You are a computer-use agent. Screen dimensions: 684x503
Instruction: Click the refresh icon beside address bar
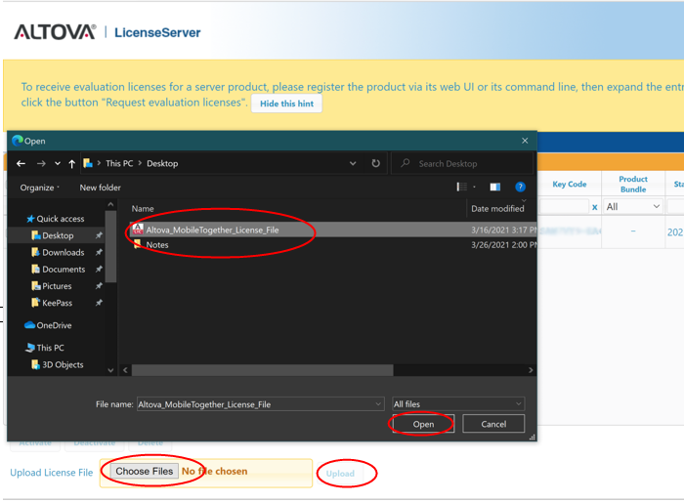375,164
